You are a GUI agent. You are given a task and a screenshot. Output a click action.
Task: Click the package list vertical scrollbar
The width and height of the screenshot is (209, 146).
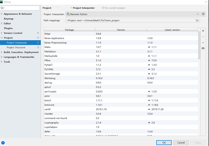[199, 45]
